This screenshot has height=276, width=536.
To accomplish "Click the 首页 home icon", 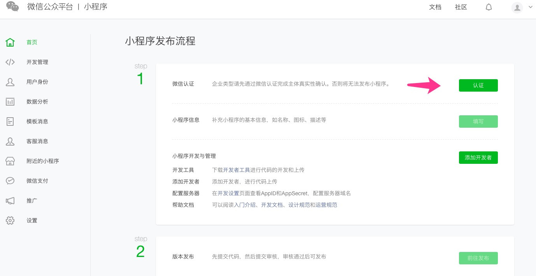I will [10, 42].
